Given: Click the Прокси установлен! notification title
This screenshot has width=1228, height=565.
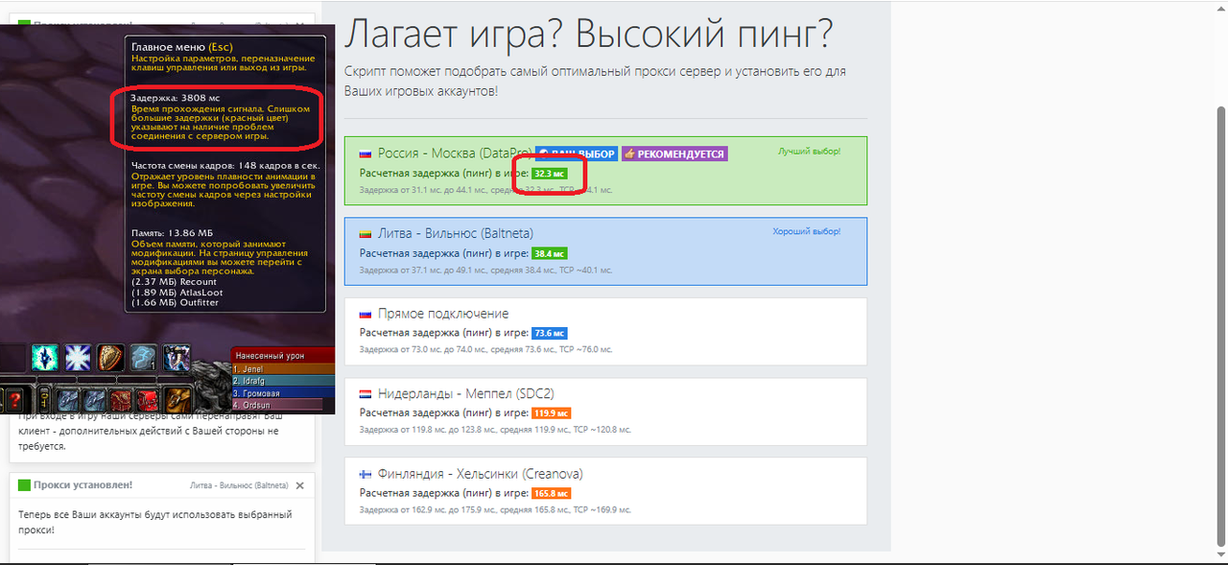Looking at the screenshot, I should tap(83, 485).
